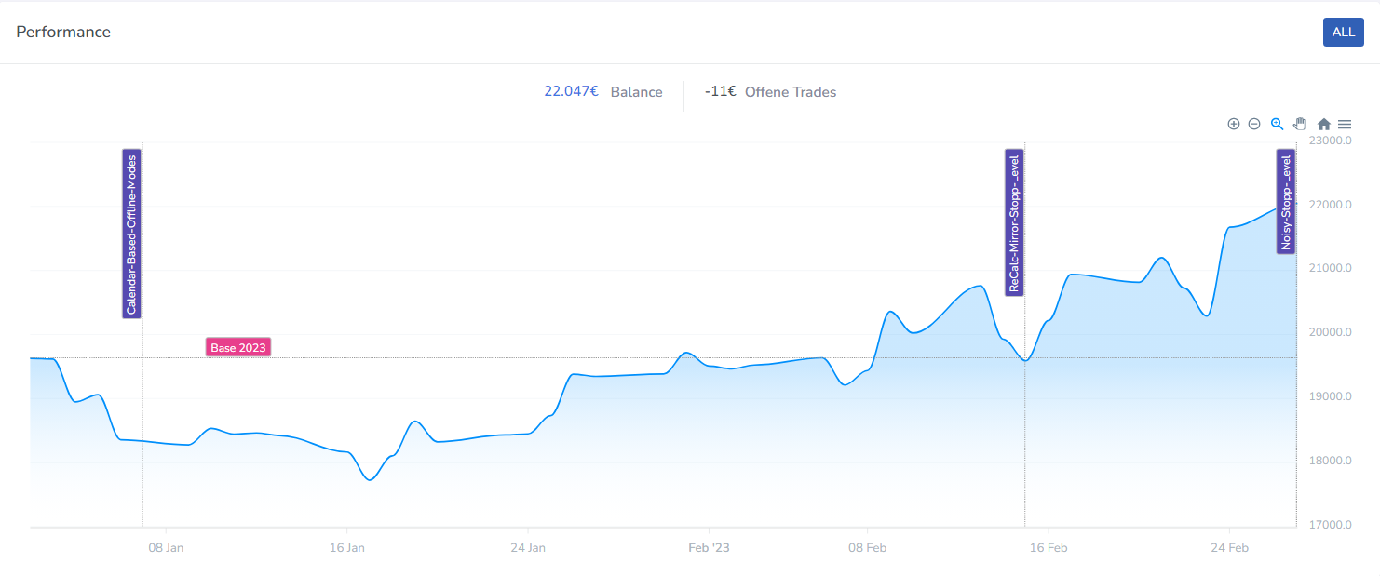Click the Base 2023 marker label
This screenshot has height=576, width=1380.
pyautogui.click(x=238, y=348)
